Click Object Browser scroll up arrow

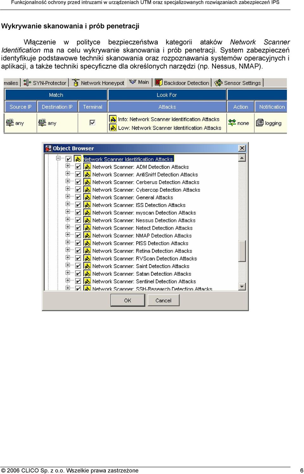(242, 158)
